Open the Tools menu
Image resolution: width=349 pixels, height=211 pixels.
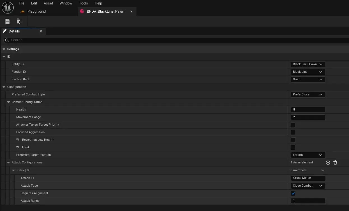pos(83,3)
